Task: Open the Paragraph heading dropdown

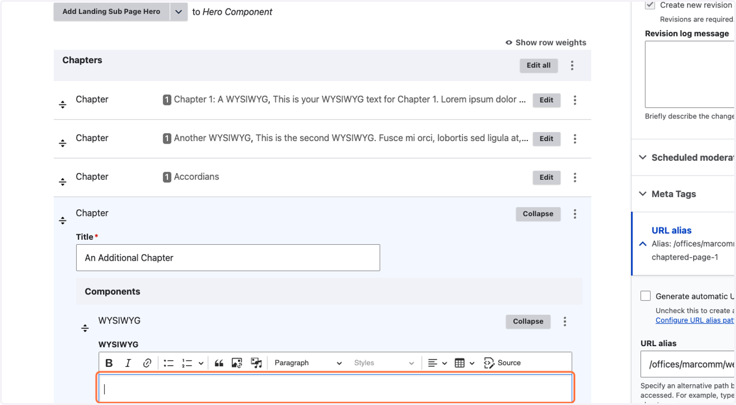Action: (x=308, y=363)
